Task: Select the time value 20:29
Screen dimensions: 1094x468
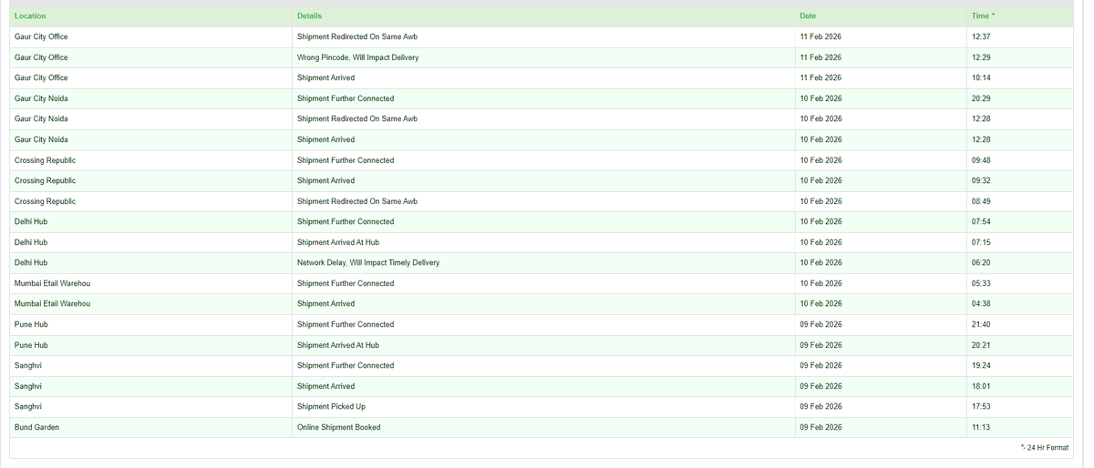Action: (x=982, y=98)
